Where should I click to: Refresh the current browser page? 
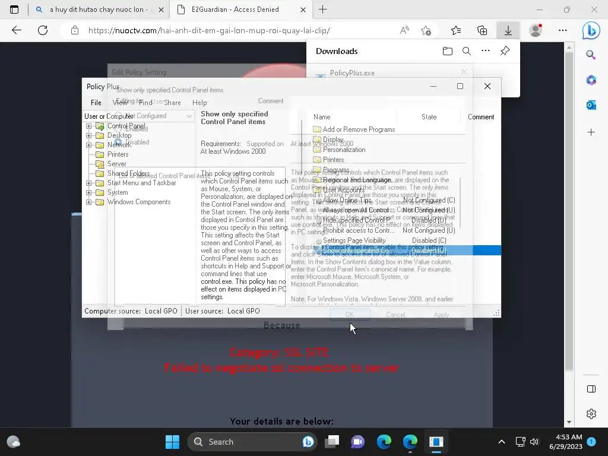43,30
